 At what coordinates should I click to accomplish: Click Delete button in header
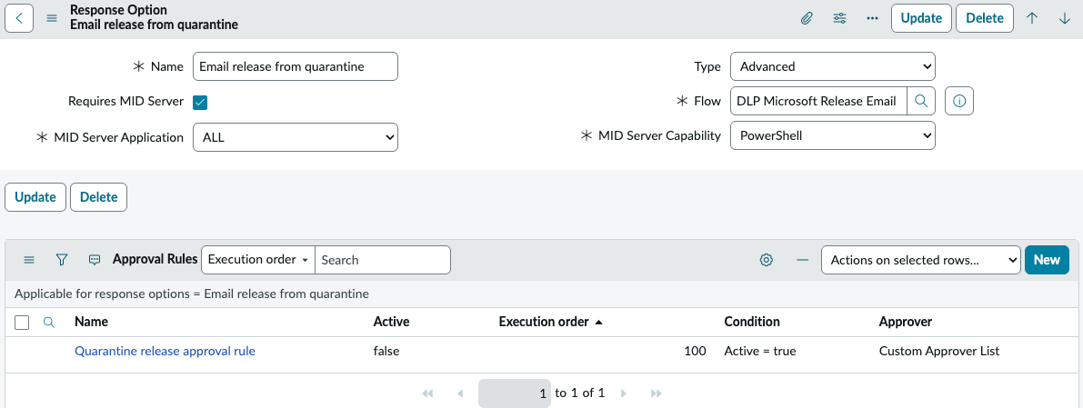984,18
